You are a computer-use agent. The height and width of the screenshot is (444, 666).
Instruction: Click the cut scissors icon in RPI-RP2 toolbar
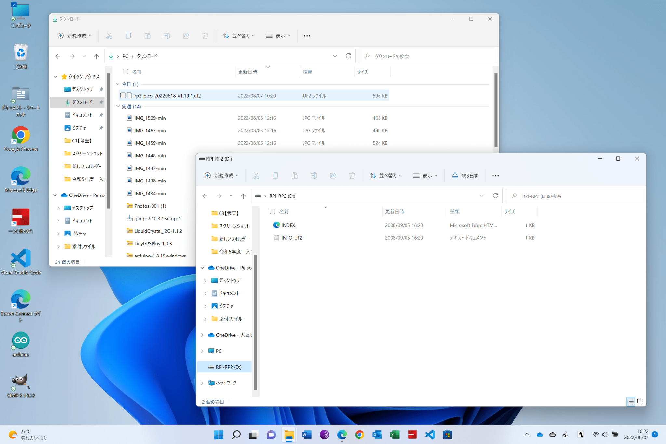256,176
